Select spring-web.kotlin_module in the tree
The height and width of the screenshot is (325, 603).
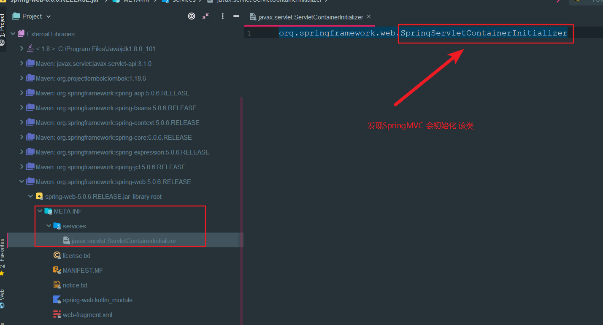click(x=97, y=300)
